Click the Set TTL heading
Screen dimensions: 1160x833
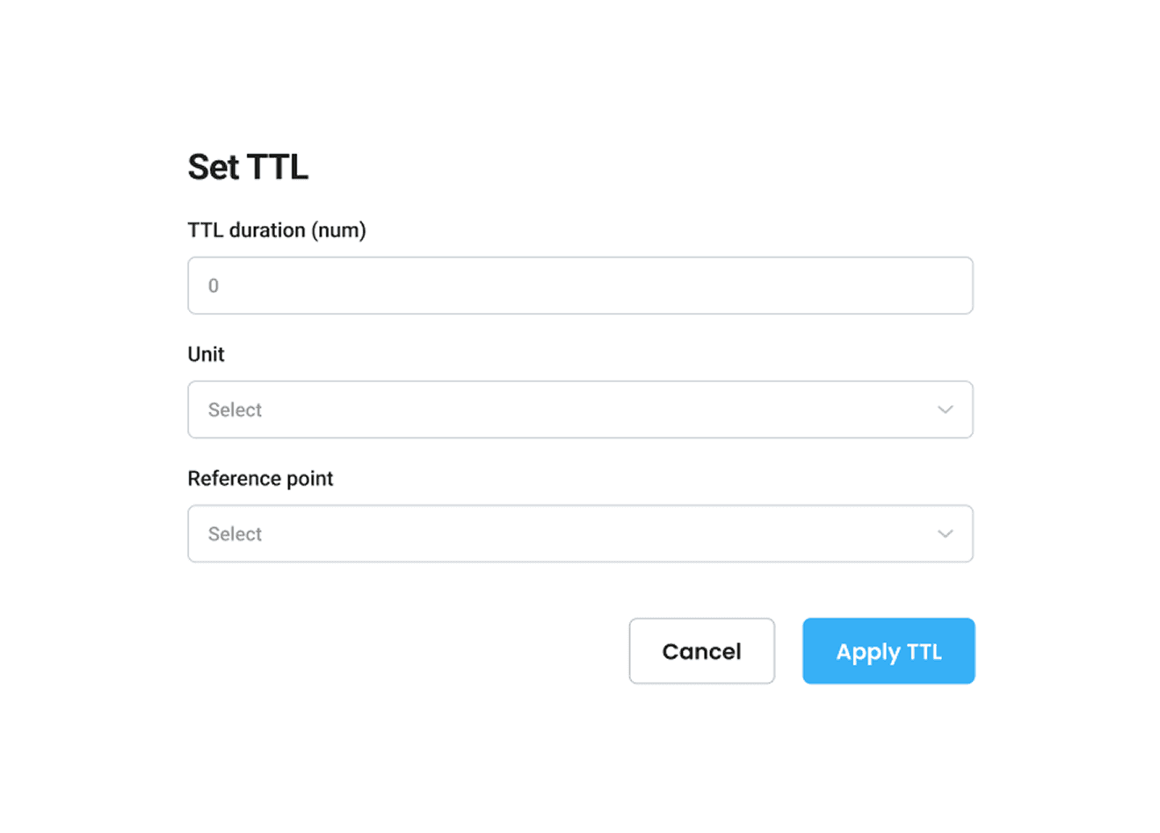(x=248, y=167)
